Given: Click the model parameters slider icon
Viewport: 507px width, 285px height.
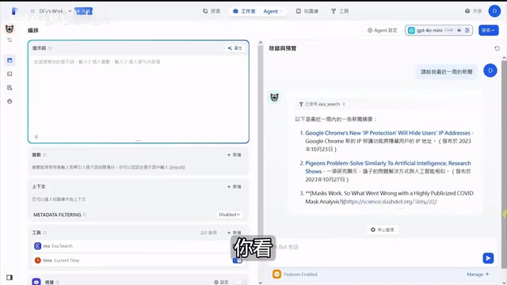Looking at the screenshot, I should (467, 30).
